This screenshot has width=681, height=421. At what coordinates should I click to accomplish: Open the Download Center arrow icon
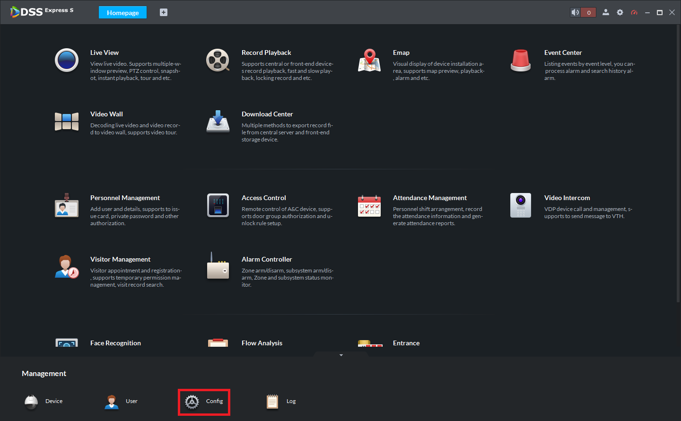tap(218, 122)
